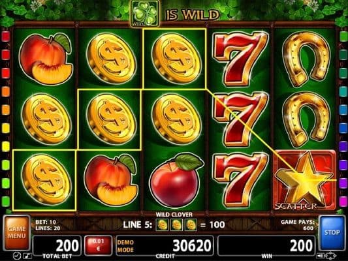348x261 pixels.
Task: Click the Scatter star symbol
Action: pyautogui.click(x=305, y=181)
